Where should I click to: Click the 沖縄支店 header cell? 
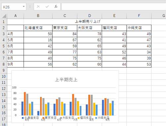(139, 28)
